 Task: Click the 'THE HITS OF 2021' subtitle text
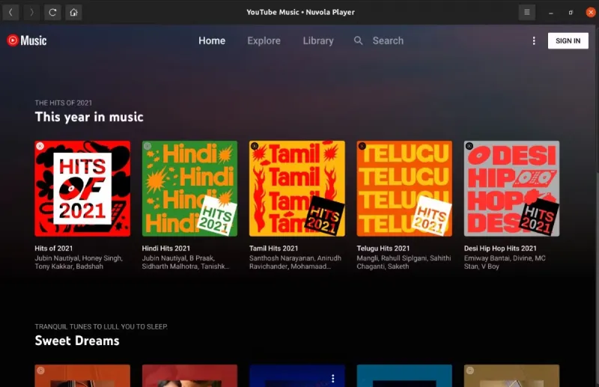[64, 103]
